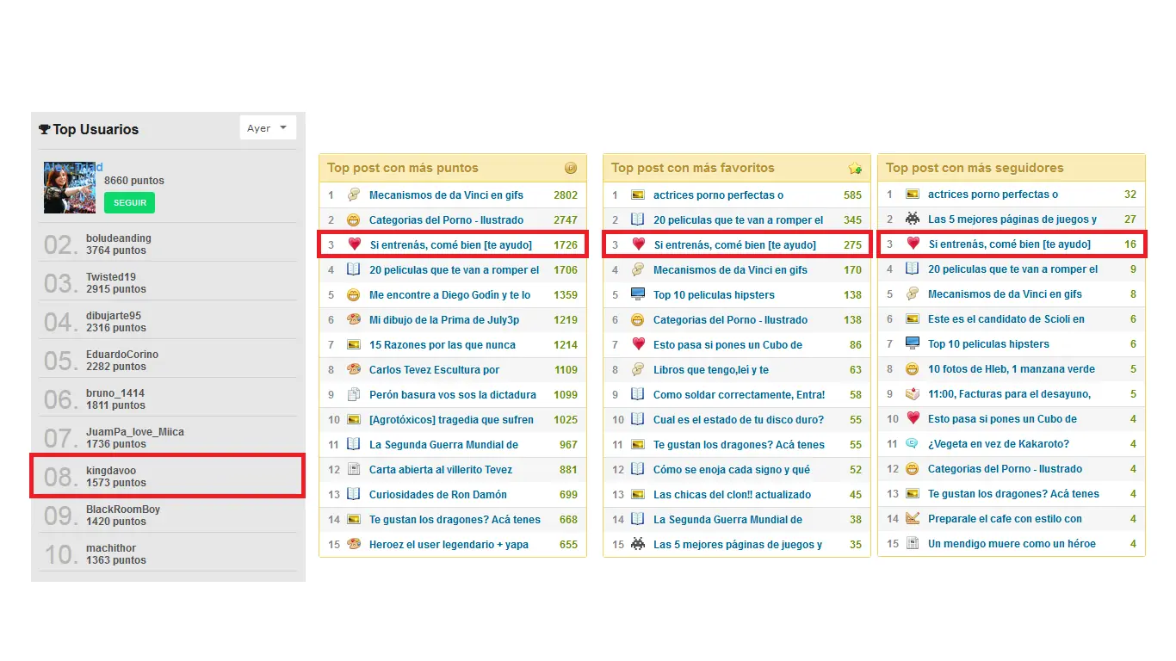The width and height of the screenshot is (1176, 661).
Task: Click the icon beside 'Libros que tengo,lei y te'
Action: (637, 370)
